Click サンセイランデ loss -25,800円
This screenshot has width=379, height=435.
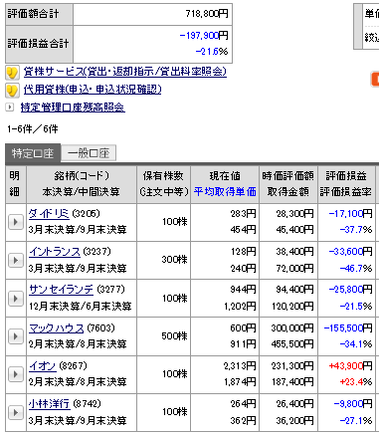[x=350, y=290]
